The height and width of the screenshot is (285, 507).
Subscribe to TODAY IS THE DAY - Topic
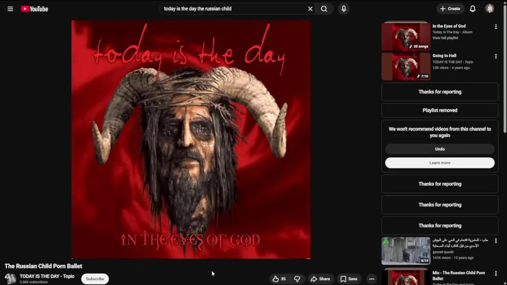pyautogui.click(x=95, y=279)
